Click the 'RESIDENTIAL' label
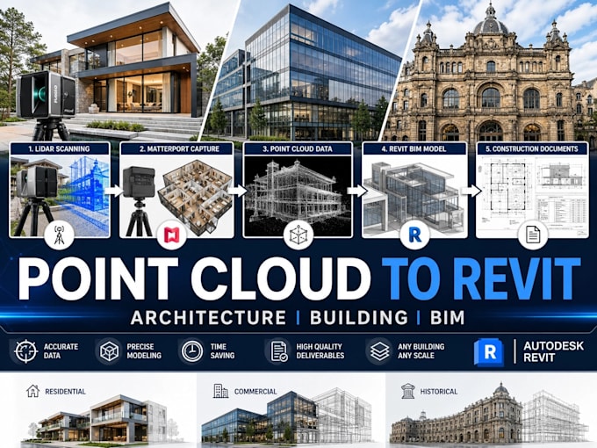597x448 pixels. coord(65,391)
